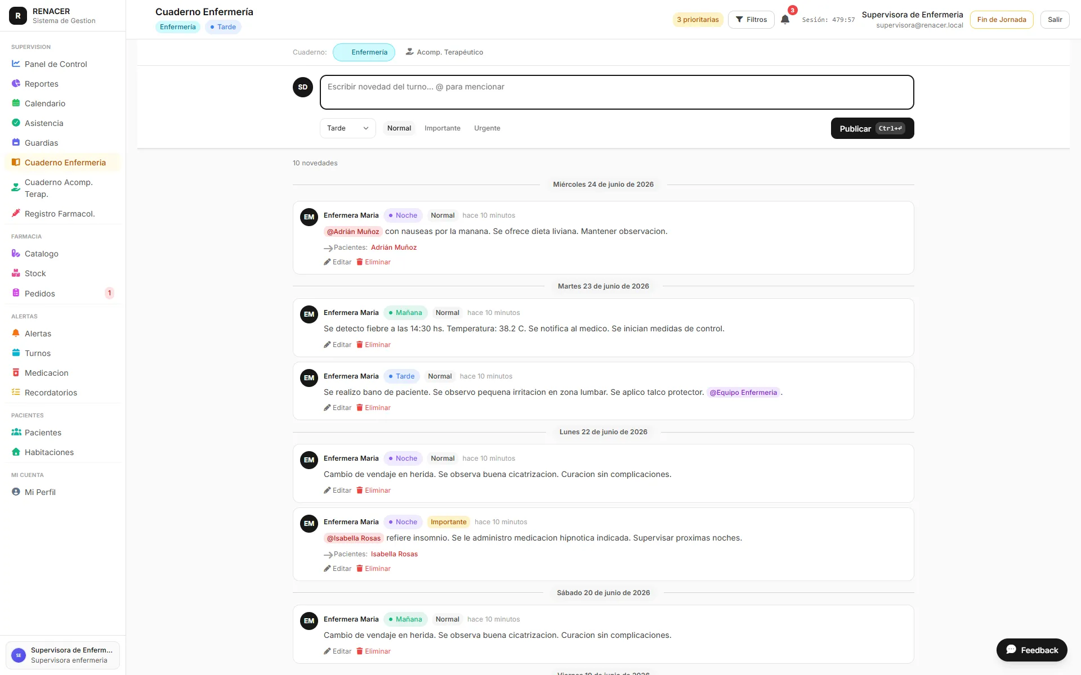The image size is (1081, 675).
Task: Click Fin de Jornada button
Action: pos(1002,19)
